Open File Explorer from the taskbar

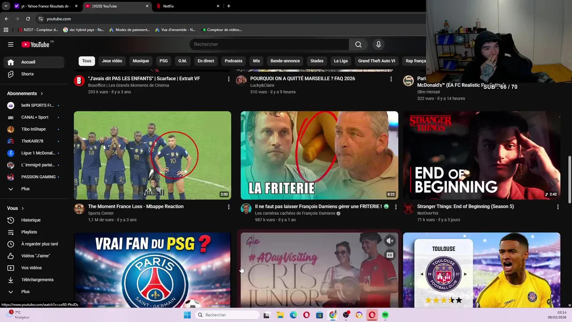[x=280, y=315]
